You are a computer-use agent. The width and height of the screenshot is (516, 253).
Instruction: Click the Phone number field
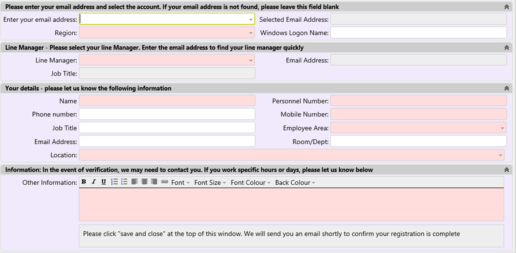(x=167, y=115)
